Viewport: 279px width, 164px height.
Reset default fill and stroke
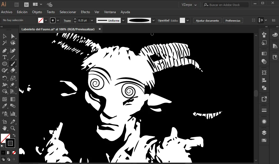2,146
